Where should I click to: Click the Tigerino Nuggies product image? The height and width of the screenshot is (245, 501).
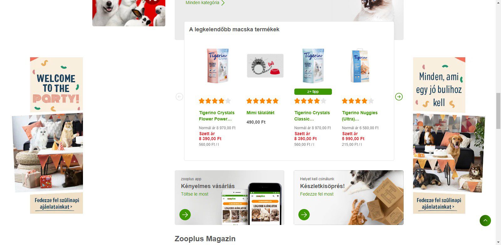click(360, 66)
